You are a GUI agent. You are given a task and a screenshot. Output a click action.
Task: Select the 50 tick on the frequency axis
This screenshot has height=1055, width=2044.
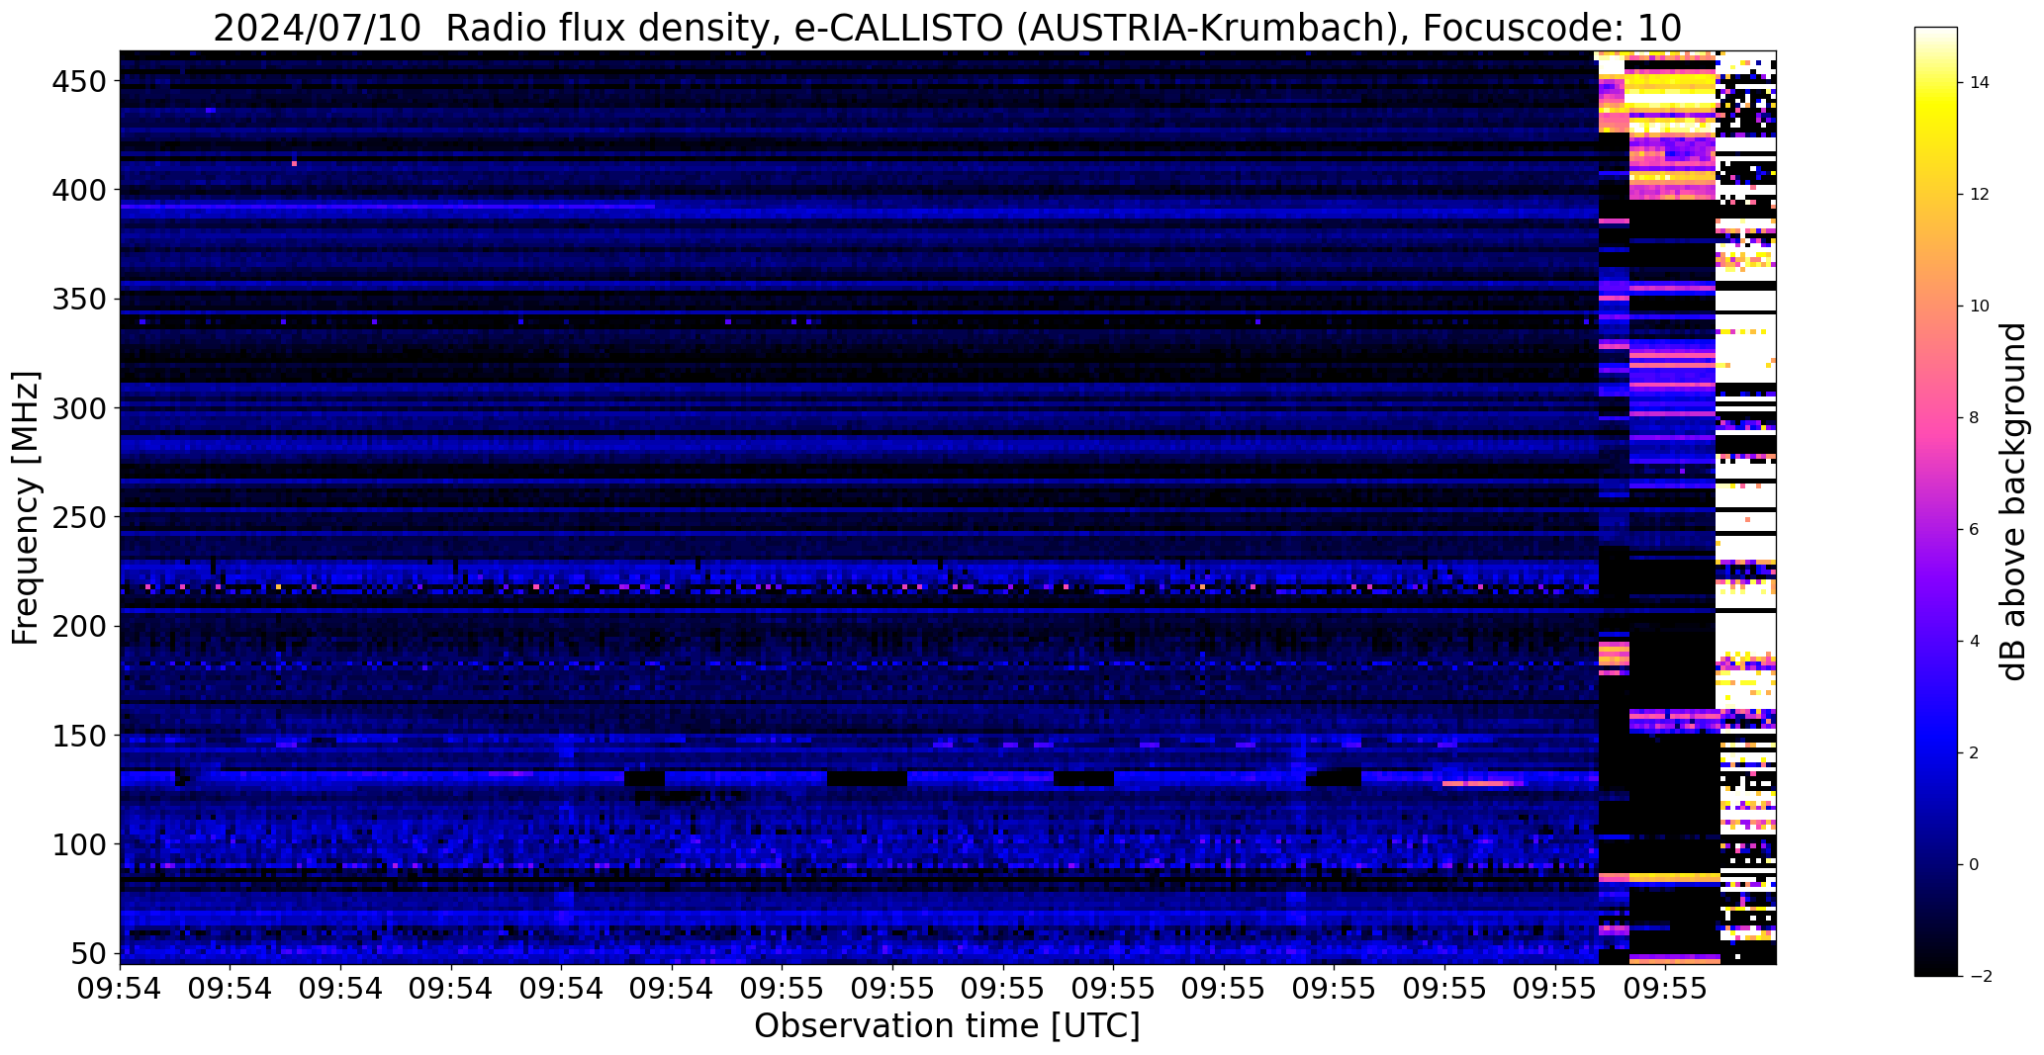[x=89, y=954]
